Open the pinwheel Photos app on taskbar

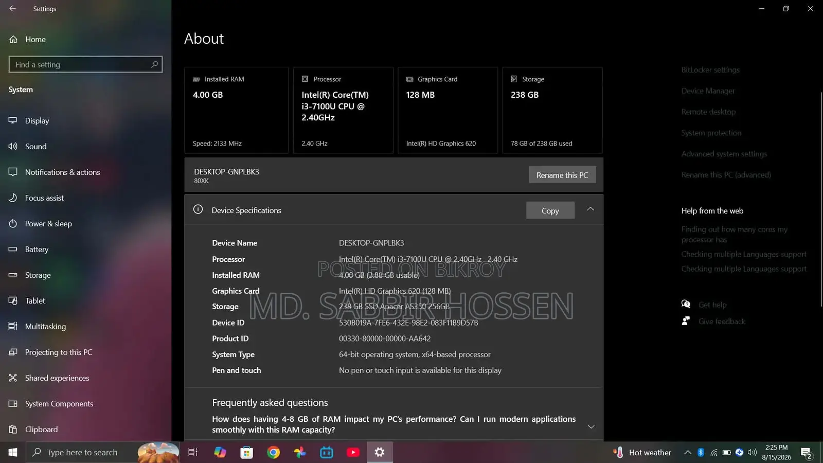(x=300, y=452)
